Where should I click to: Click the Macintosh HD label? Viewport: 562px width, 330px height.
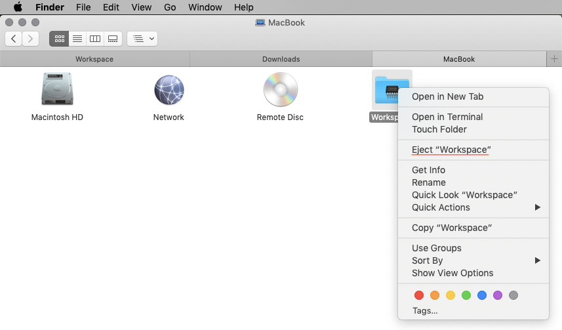(x=57, y=117)
